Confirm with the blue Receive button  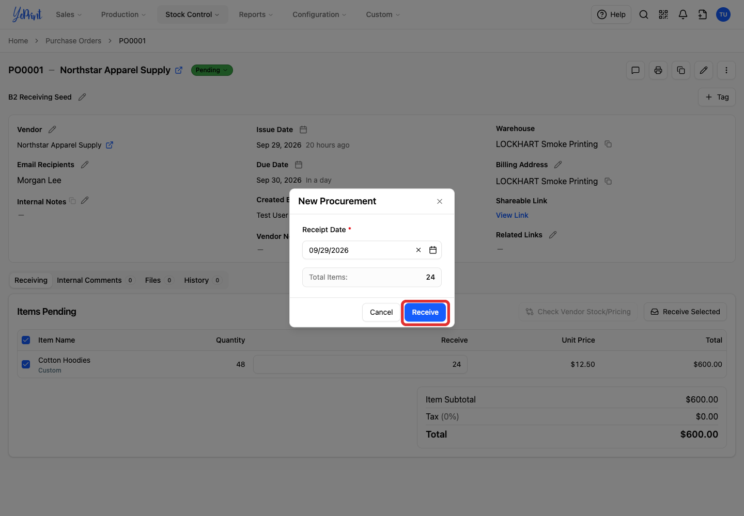tap(425, 312)
